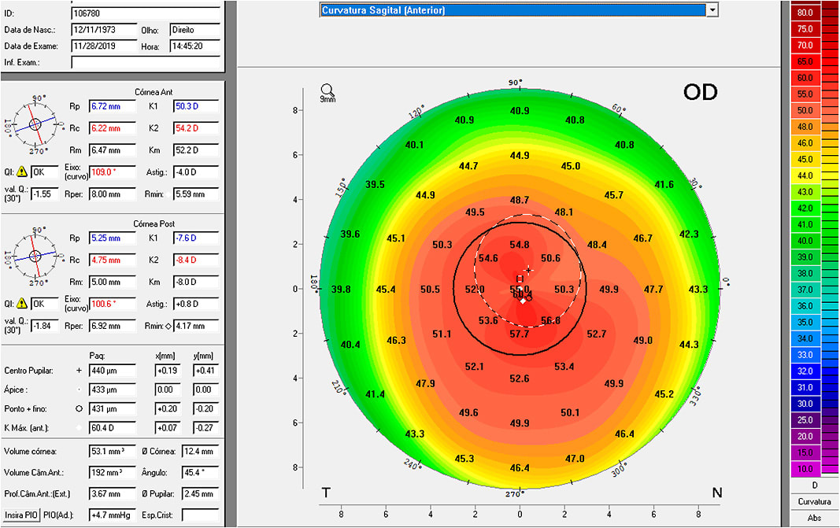
Task: Click the Ø Córnea value 12.4 mm
Action: pyautogui.click(x=201, y=452)
